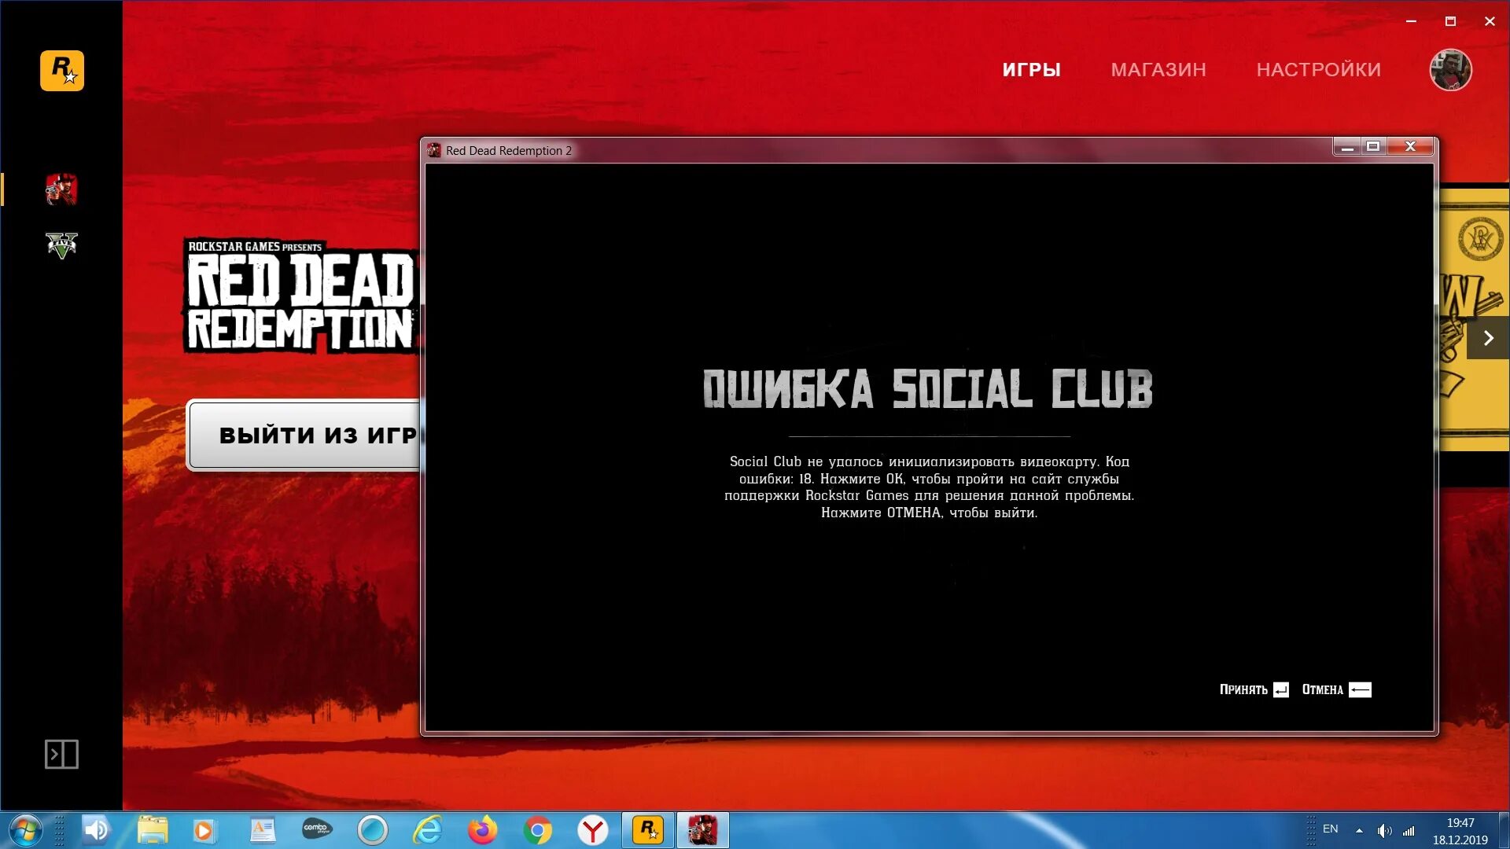Select the GTA V sidebar icon

coord(61,245)
